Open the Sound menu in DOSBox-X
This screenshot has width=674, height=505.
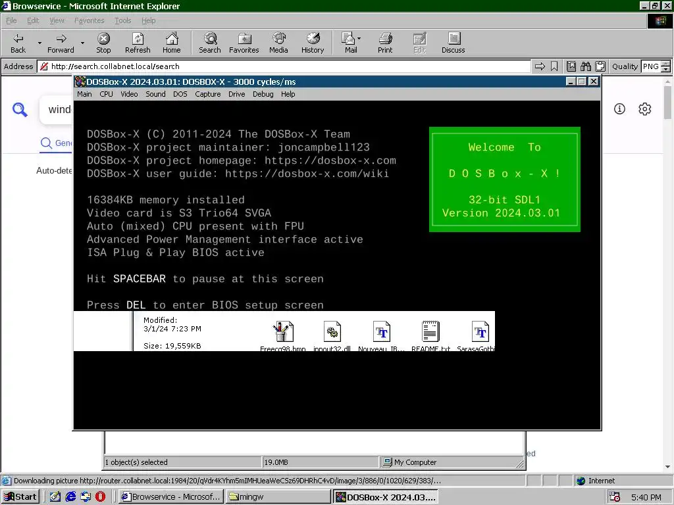coord(155,94)
